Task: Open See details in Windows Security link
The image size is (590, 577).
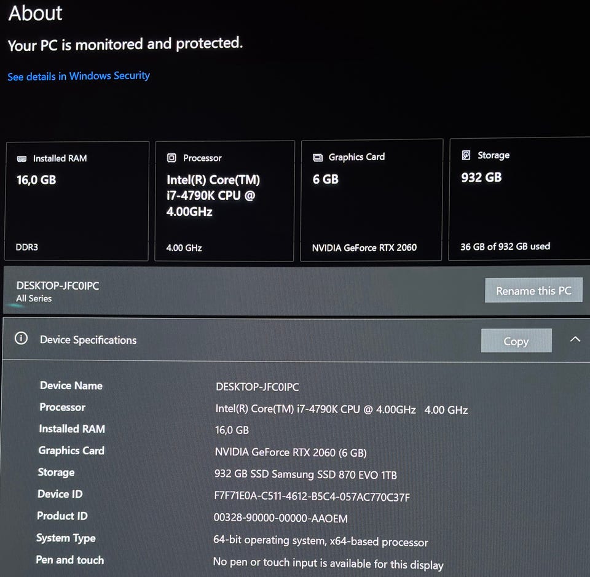Action: (79, 76)
